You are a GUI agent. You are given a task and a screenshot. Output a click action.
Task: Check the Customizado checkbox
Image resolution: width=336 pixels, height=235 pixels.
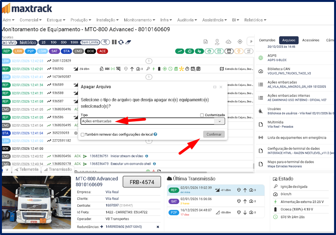click(x=202, y=115)
